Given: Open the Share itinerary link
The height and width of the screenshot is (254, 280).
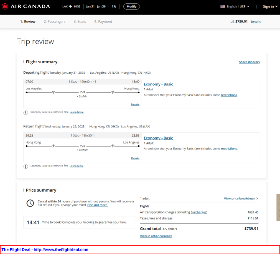Looking at the screenshot, I should pyautogui.click(x=249, y=62).
